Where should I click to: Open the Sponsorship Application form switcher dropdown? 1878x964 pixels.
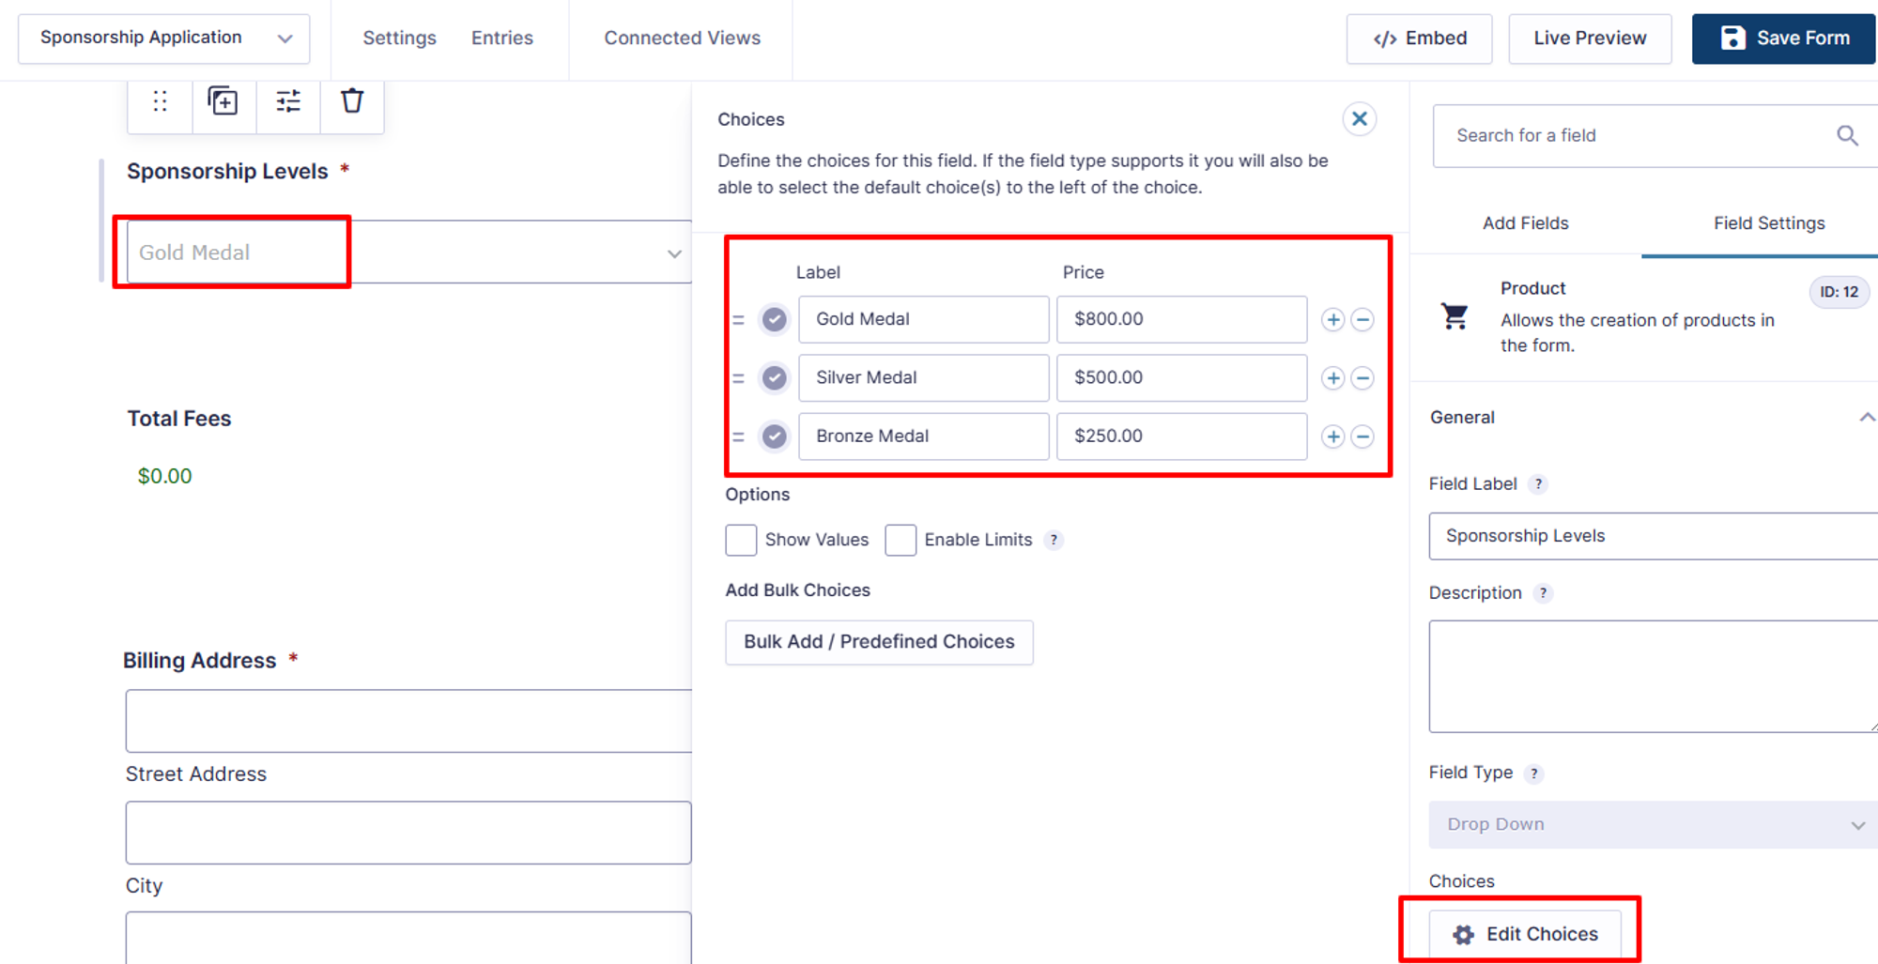click(x=163, y=38)
